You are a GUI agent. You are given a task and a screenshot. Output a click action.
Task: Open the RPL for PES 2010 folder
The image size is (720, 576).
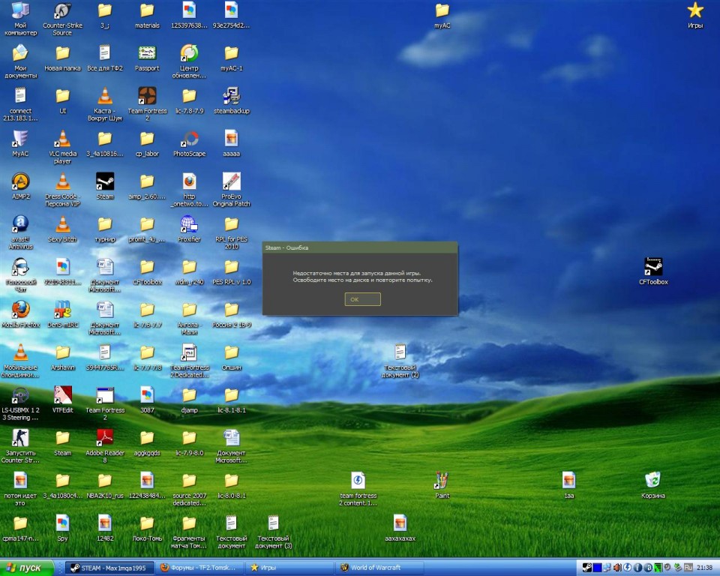[232, 232]
